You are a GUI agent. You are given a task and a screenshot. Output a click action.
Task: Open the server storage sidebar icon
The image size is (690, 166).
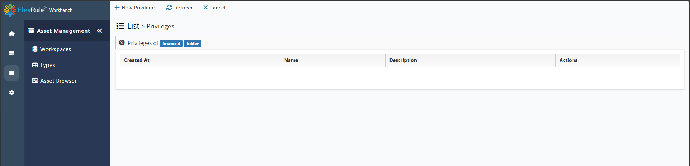[x=12, y=53]
